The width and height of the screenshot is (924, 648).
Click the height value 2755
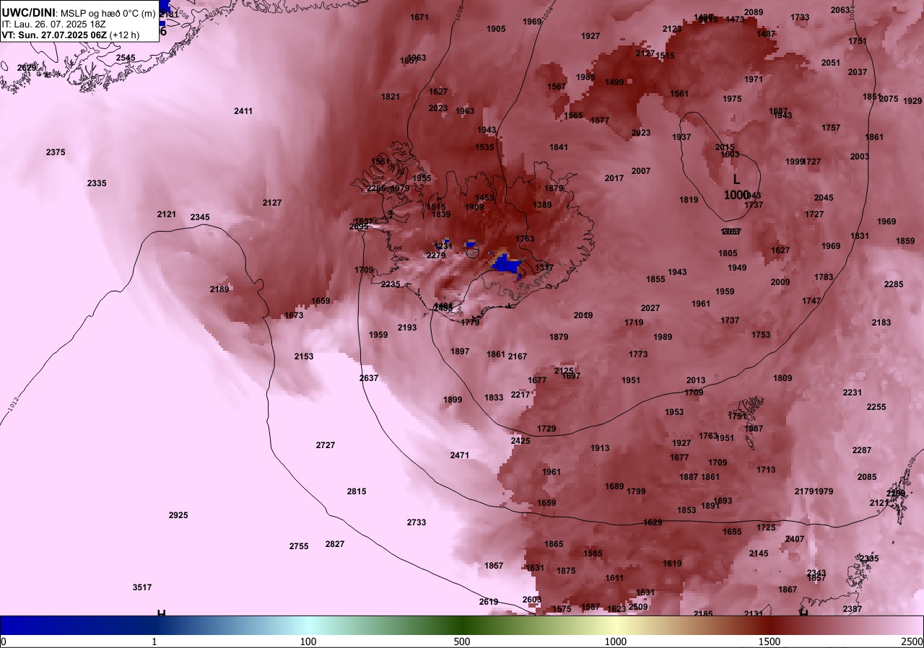click(299, 546)
